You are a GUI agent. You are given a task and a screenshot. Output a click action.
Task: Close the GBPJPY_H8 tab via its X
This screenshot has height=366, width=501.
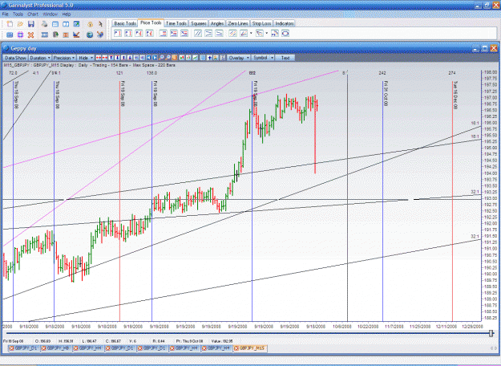[43, 348]
